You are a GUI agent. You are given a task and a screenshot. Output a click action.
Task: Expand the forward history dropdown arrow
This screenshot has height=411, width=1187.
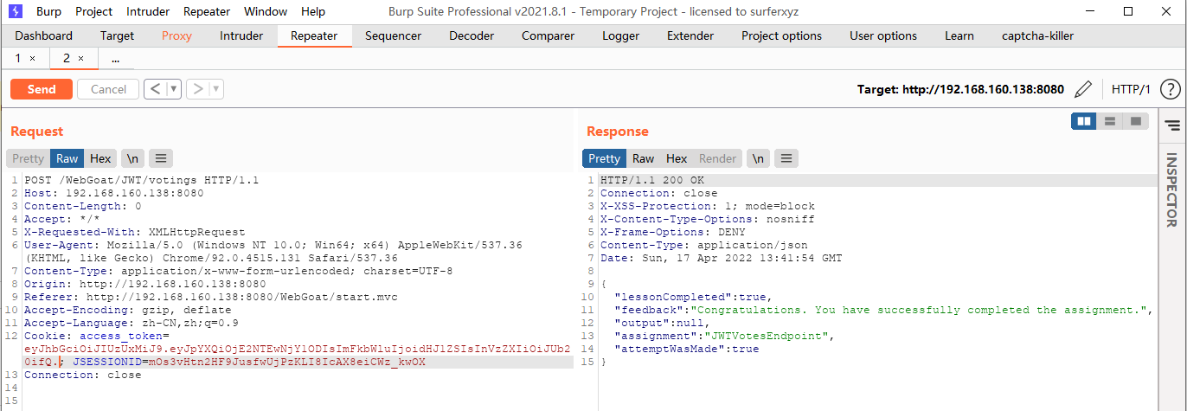pyautogui.click(x=216, y=88)
